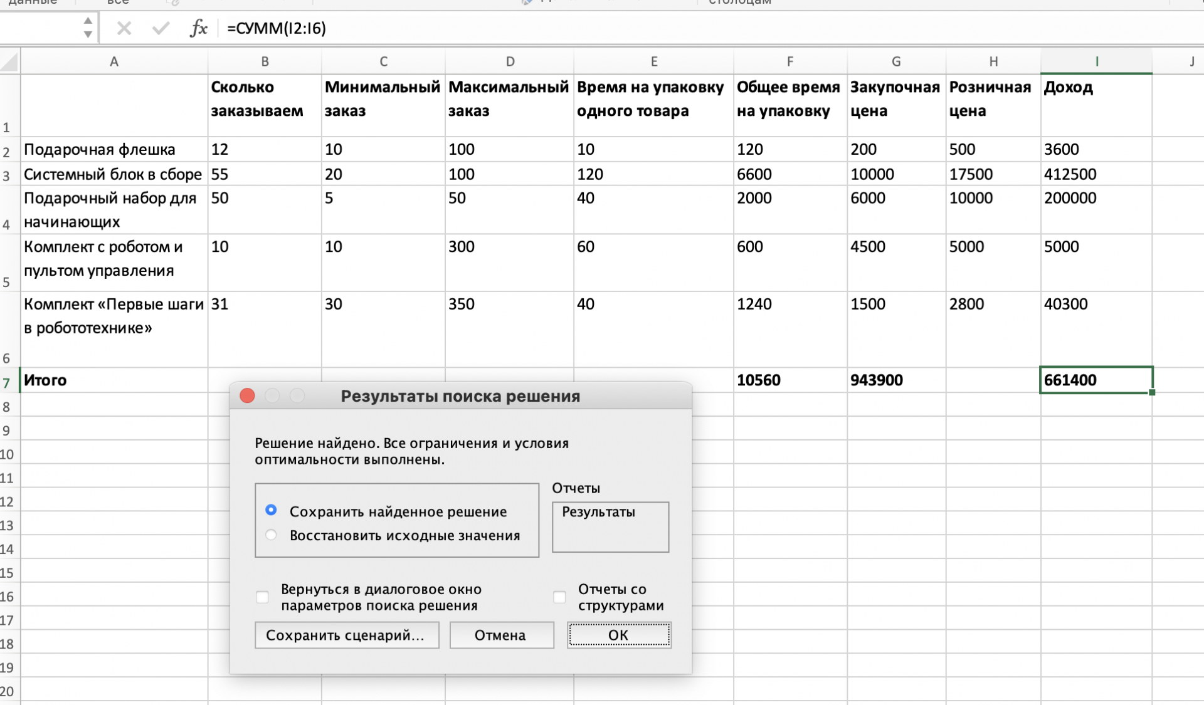Click the Insert Function fx icon
This screenshot has width=1204, height=705.
click(198, 28)
